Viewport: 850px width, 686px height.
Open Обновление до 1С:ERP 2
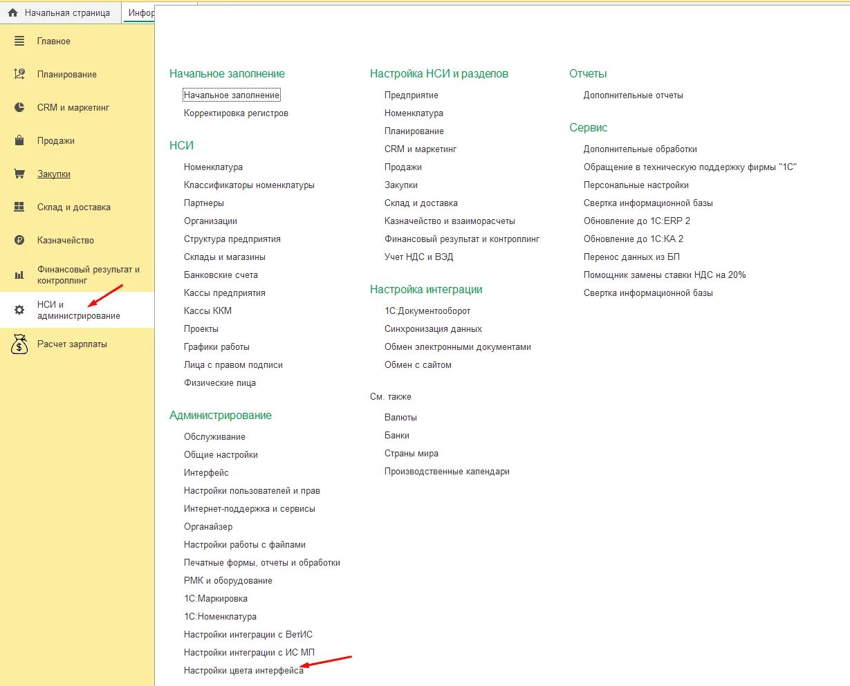[x=637, y=221]
